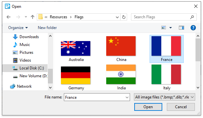Close the Open dialog window
Viewport: 203px width, 118px height.
point(196,6)
